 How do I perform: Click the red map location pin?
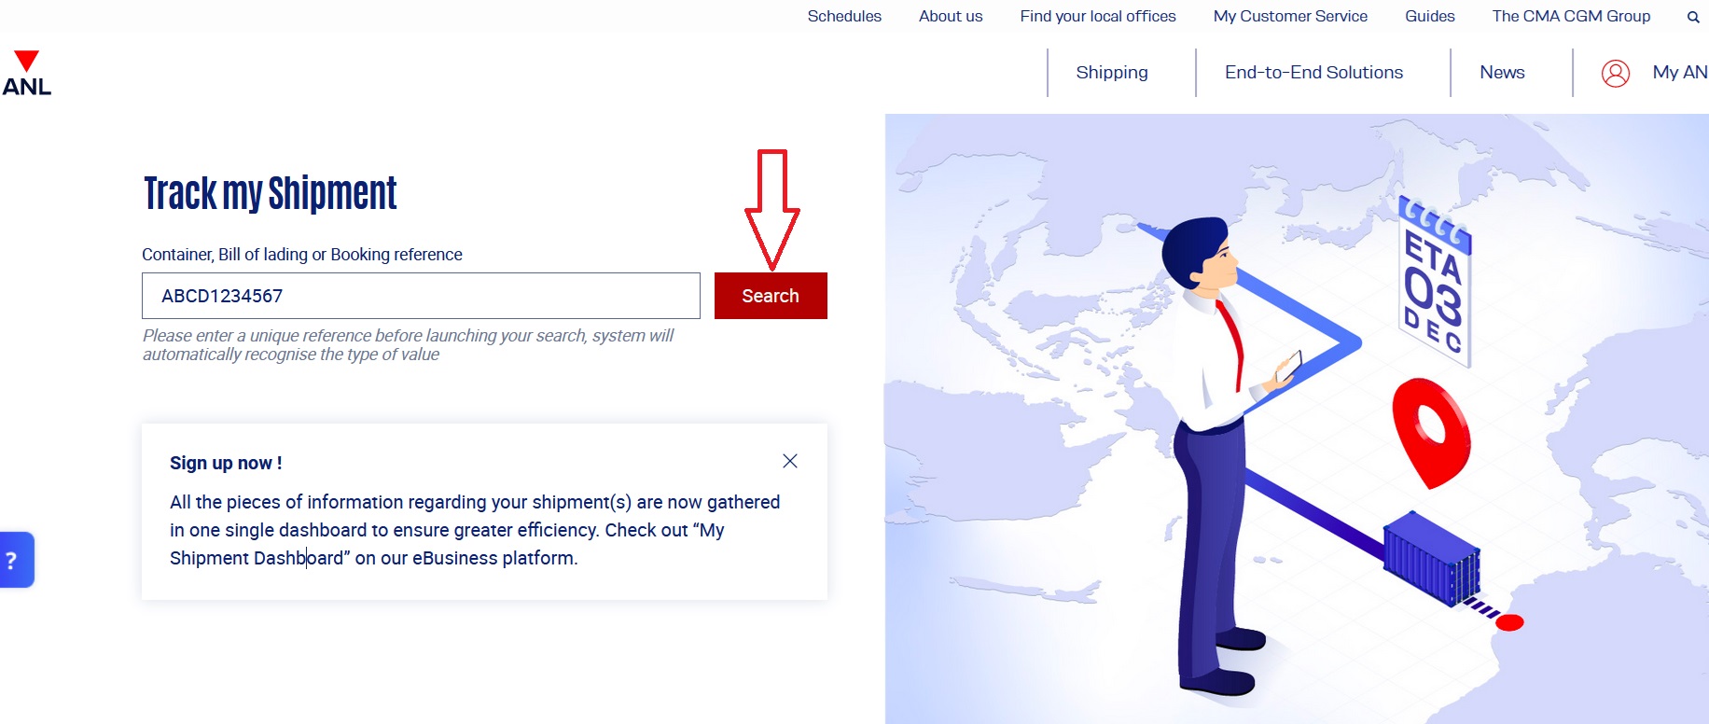click(1431, 432)
